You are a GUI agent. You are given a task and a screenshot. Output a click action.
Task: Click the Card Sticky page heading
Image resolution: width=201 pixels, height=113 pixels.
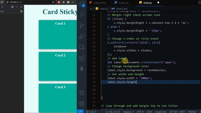point(60,12)
